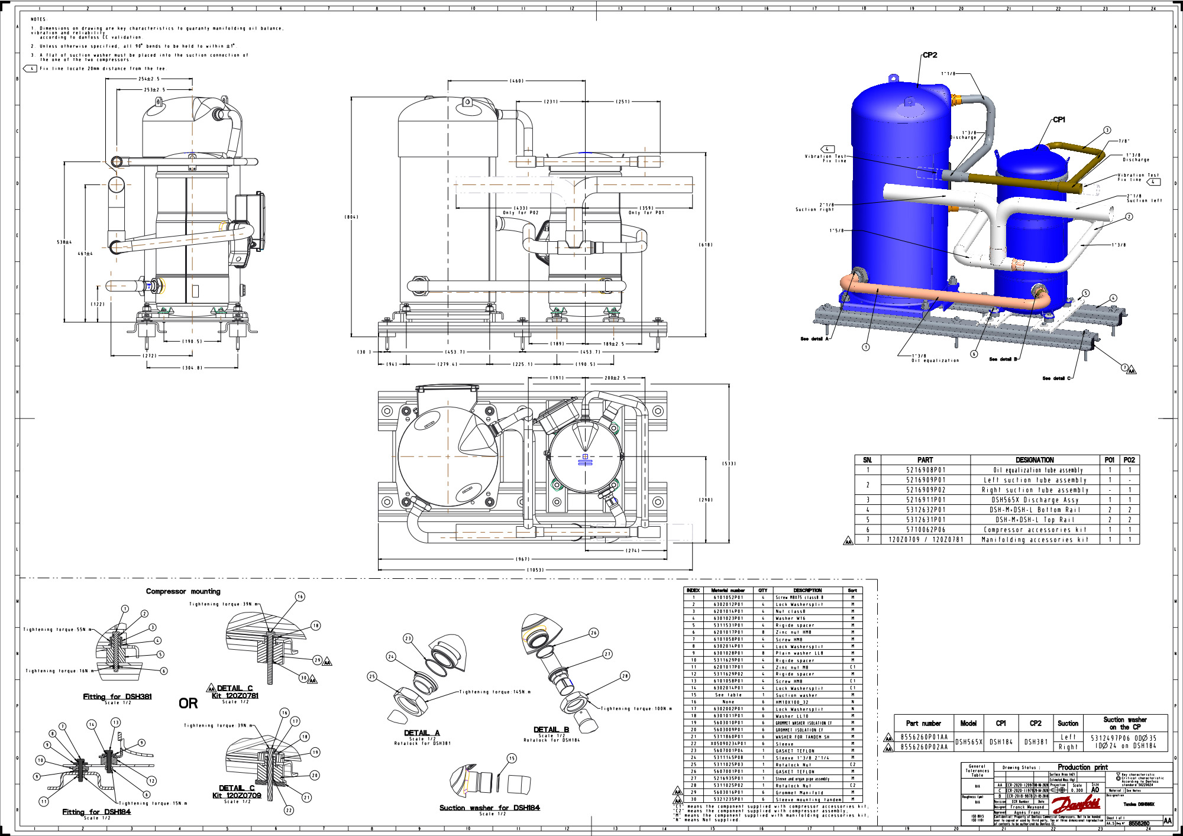Click the 'DSH565X Discharge Assy' designation cell
The width and height of the screenshot is (1183, 836).
(x=1035, y=500)
